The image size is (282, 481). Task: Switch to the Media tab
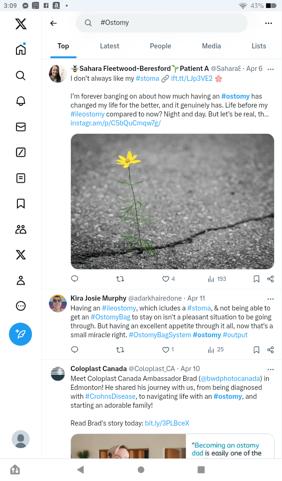tap(211, 46)
